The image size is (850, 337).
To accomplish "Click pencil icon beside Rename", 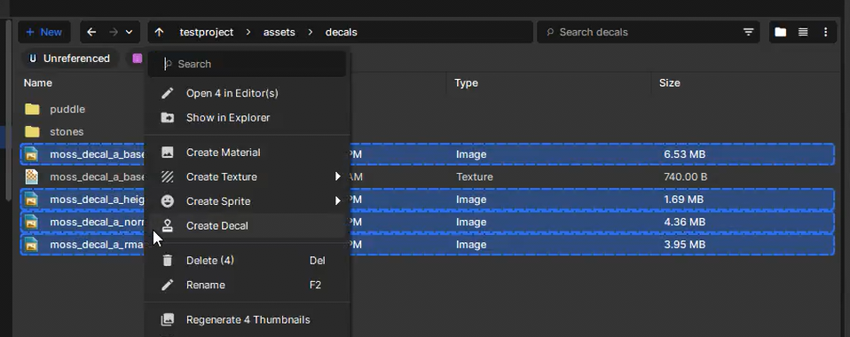I will 168,285.
